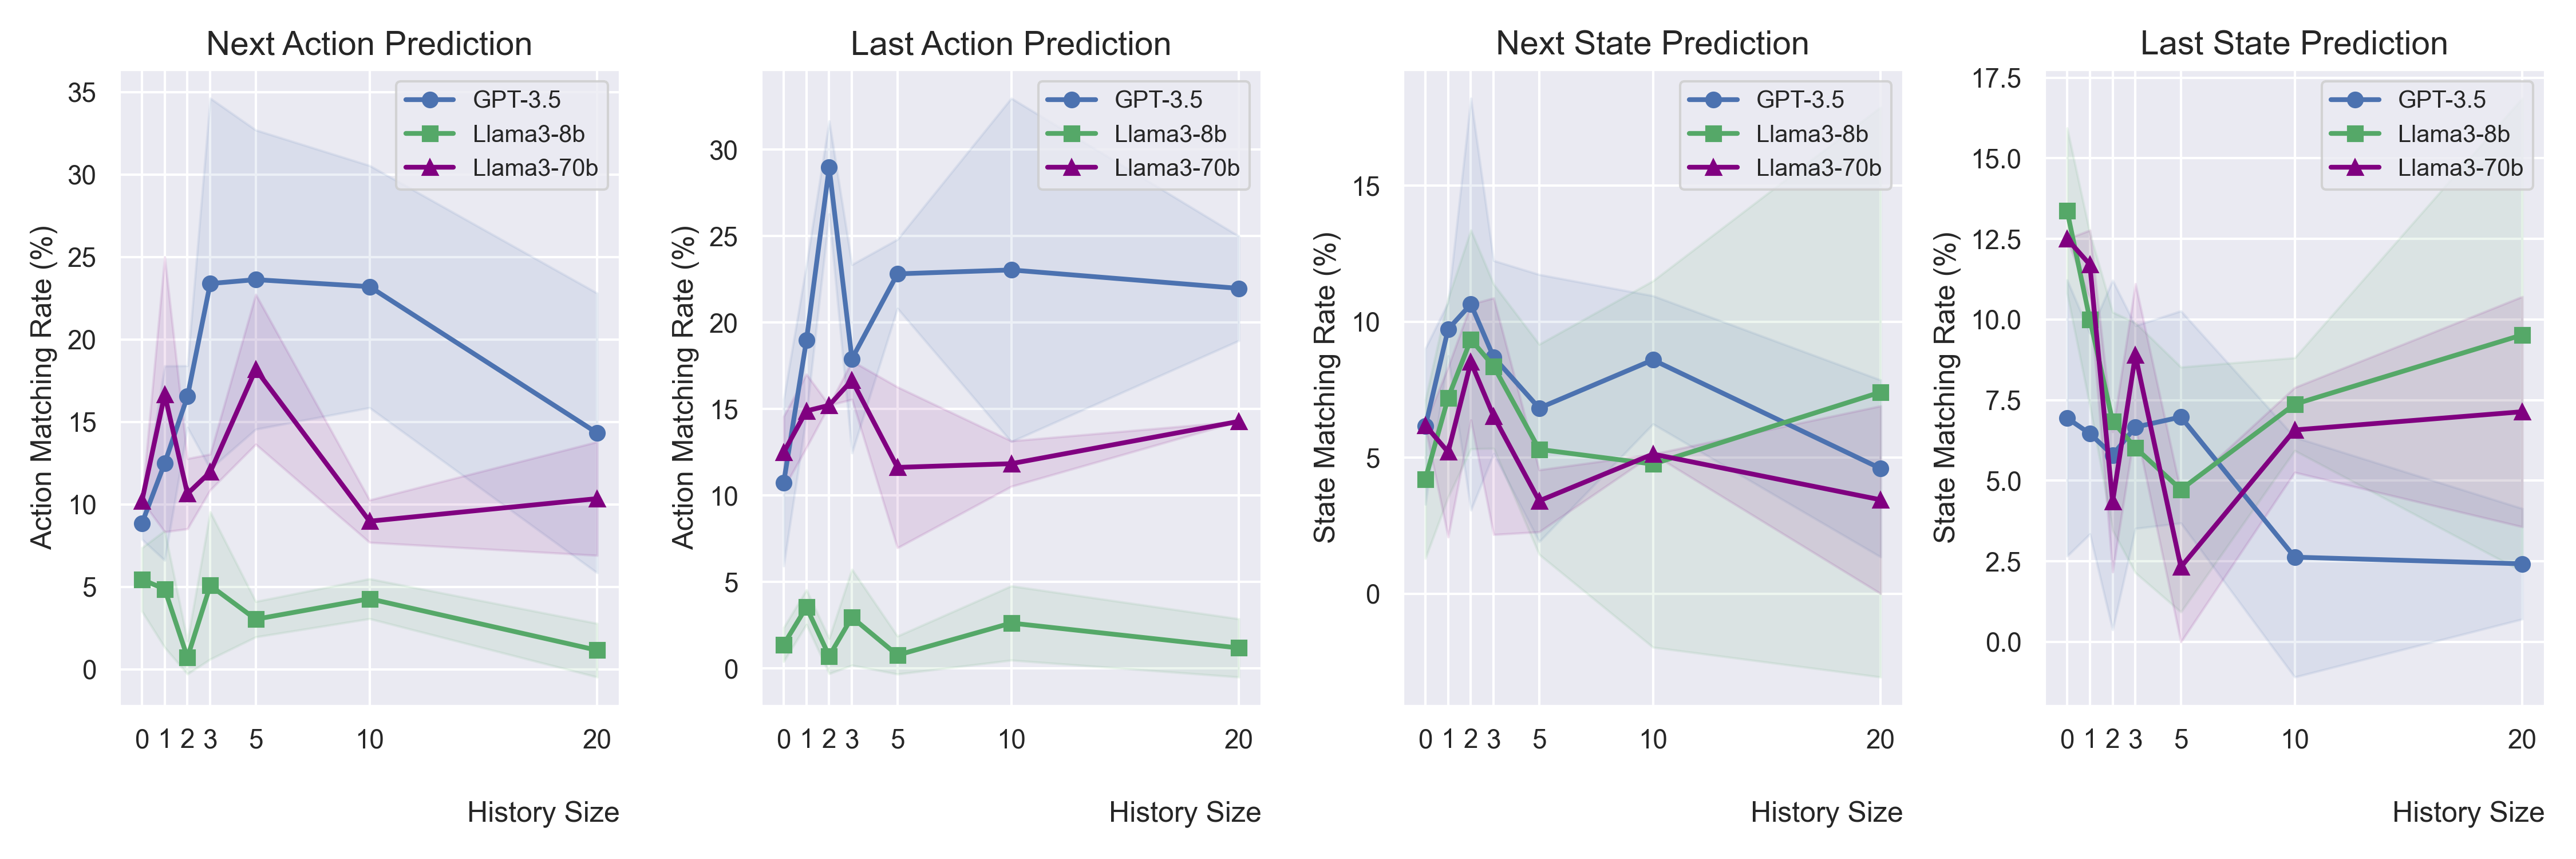Click y-axis tick 17.5 in Last State Prediction

pos(1996,78)
